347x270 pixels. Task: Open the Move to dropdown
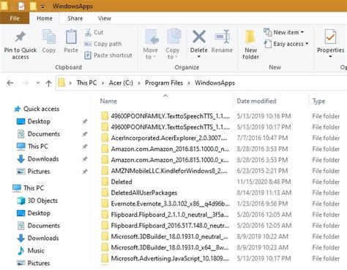tap(150, 45)
